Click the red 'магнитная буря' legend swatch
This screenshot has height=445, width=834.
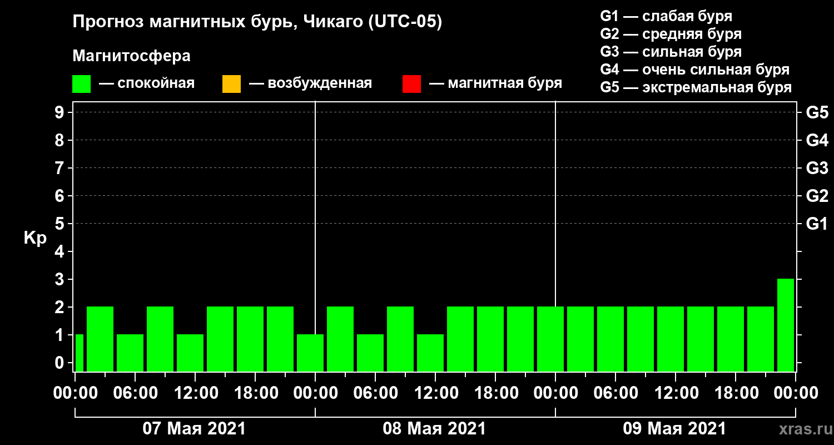411,84
